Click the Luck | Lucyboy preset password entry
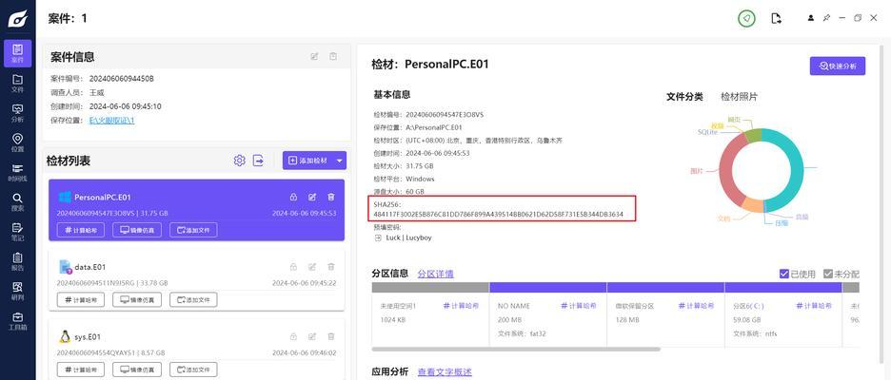This screenshot has width=891, height=380. click(x=408, y=237)
